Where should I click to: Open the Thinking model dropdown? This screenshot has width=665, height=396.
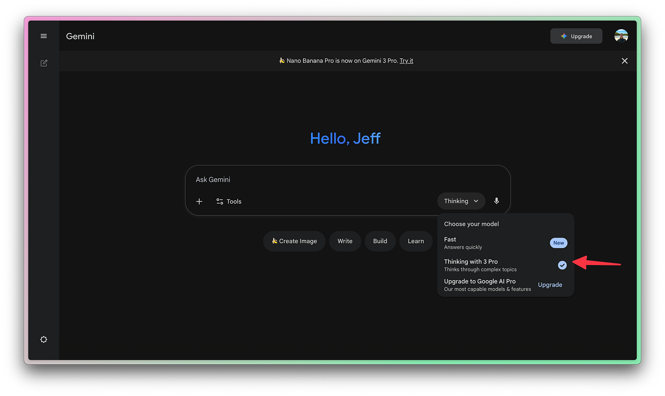461,201
